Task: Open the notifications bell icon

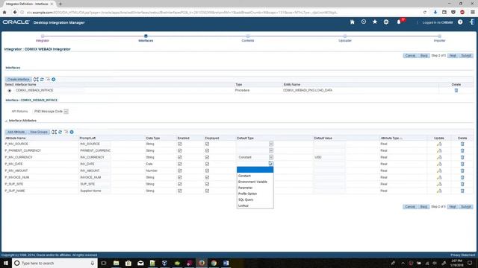Action: pyautogui.click(x=399, y=22)
